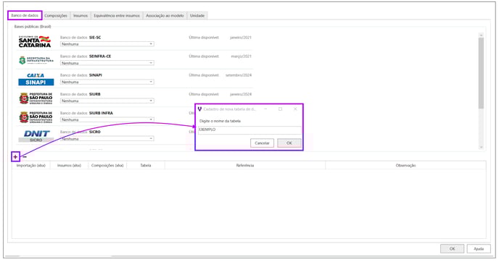This screenshot has width=499, height=262.
Task: Click the janeiro/2021 date text
Action: [241, 38]
